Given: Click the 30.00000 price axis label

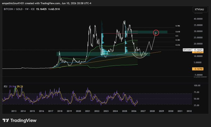Looking at the screenshot, I should point(198,31).
